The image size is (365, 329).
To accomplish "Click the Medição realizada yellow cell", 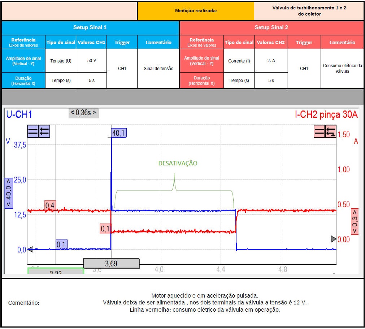I will pyautogui.click(x=196, y=11).
